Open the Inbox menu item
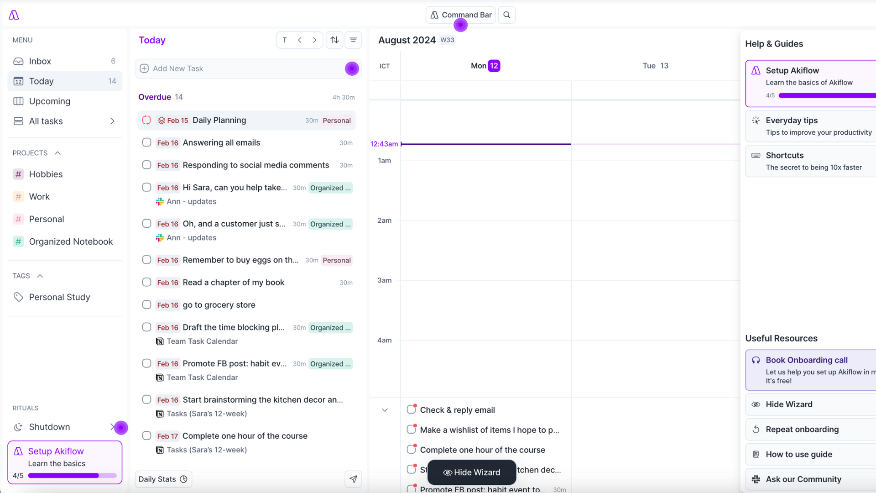The width and height of the screenshot is (876, 493). click(x=40, y=61)
